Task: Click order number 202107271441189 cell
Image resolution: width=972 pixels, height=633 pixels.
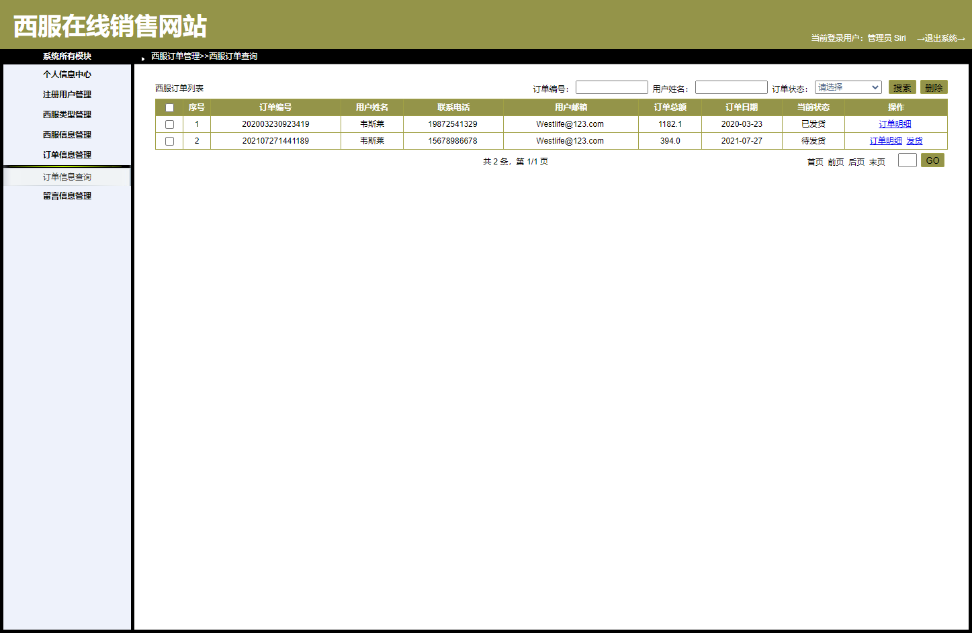Action: point(275,141)
